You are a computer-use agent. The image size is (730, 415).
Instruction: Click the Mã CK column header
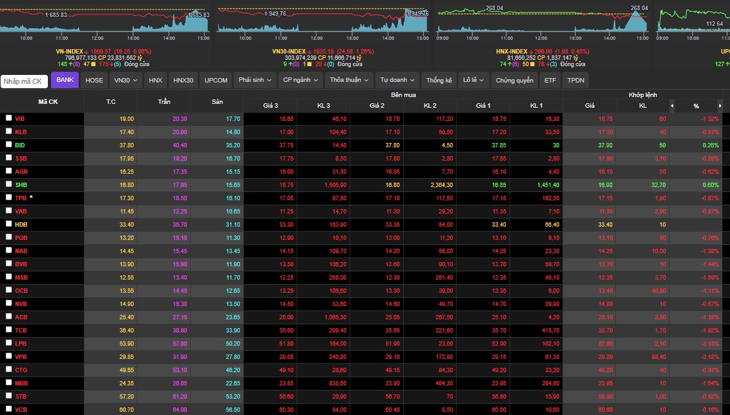(48, 101)
